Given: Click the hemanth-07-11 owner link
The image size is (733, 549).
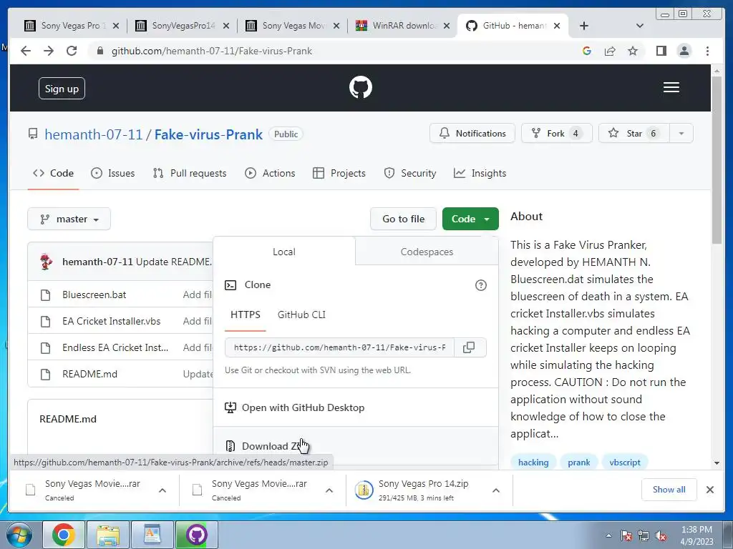Looking at the screenshot, I should (94, 134).
